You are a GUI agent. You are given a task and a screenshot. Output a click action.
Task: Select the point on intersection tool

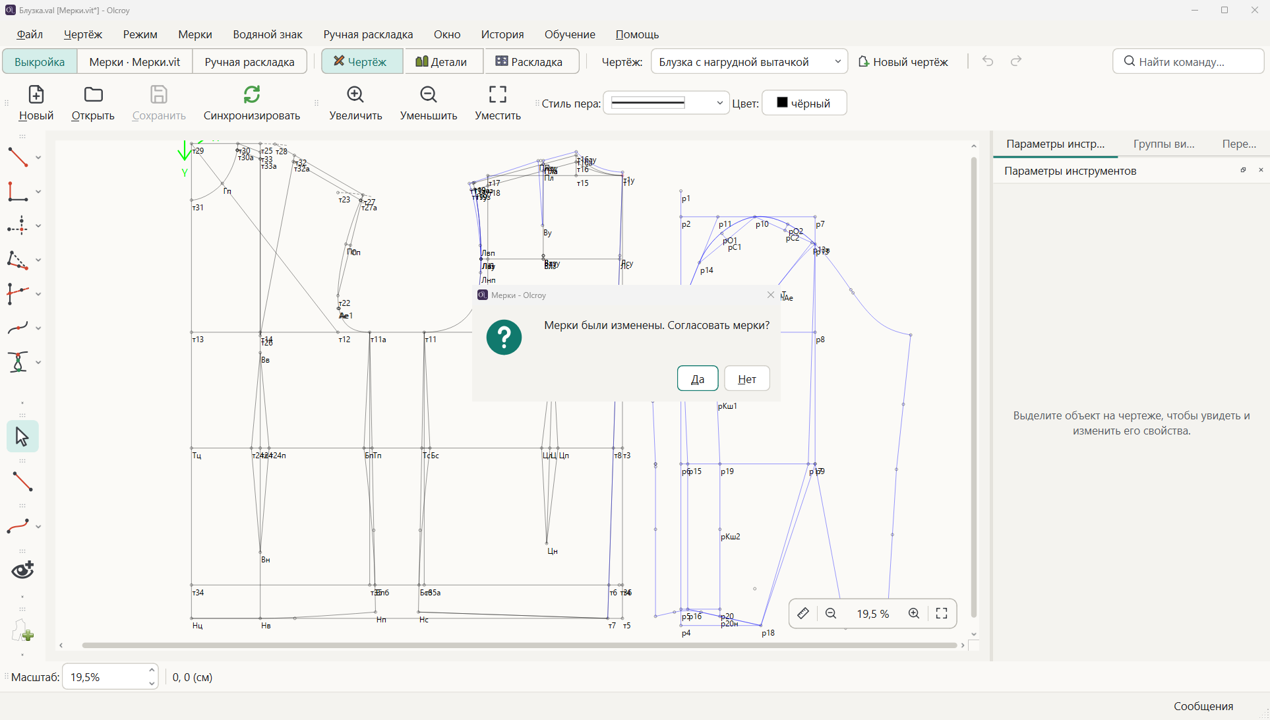point(18,225)
